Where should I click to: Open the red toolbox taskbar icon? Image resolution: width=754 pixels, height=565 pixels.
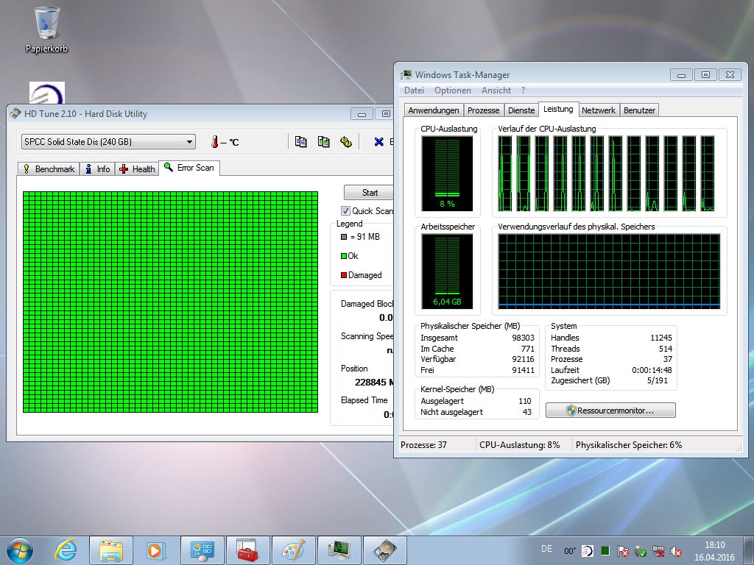[247, 550]
